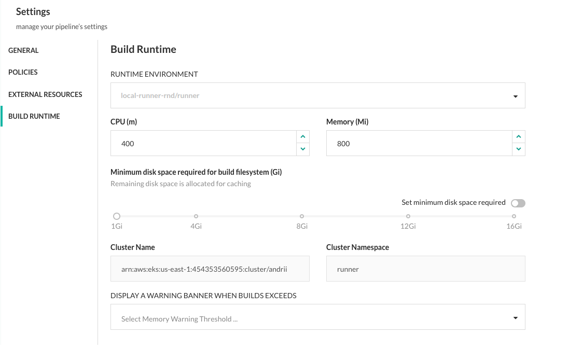The width and height of the screenshot is (569, 349).
Task: Increase Memory value with up arrow
Action: 518,137
